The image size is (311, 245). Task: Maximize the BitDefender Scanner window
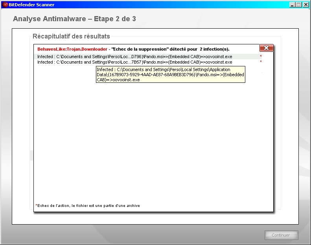[299, 5]
